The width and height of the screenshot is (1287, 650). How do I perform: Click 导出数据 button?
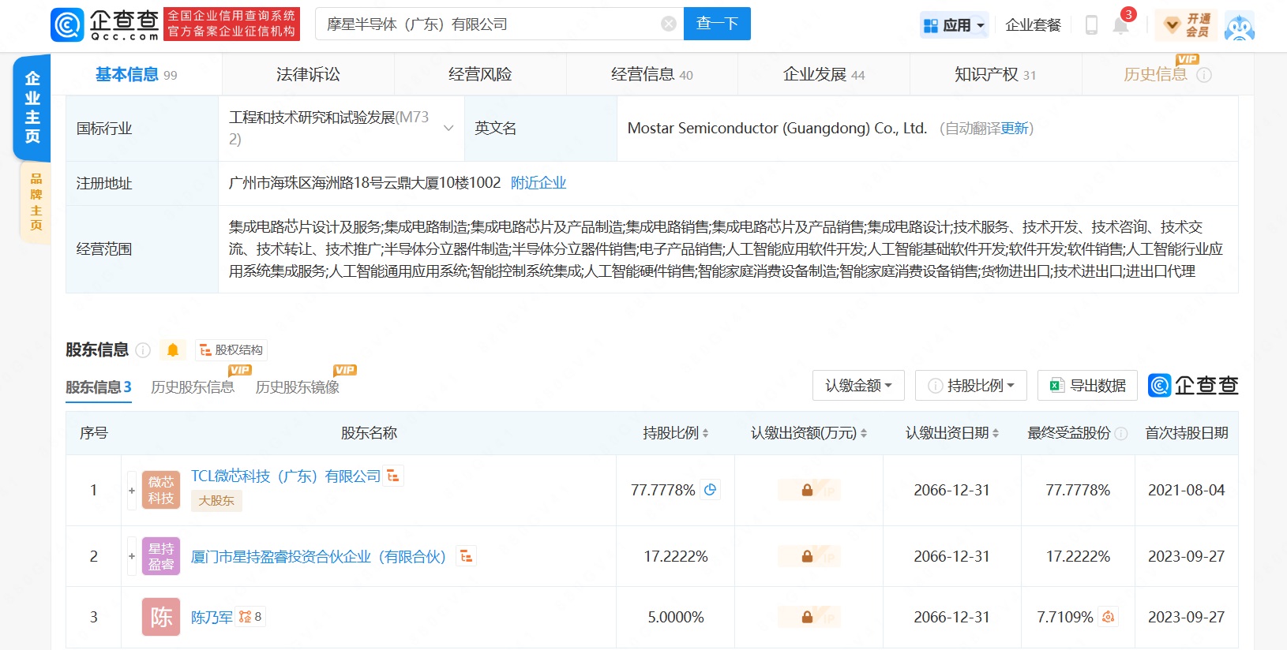[1087, 386]
